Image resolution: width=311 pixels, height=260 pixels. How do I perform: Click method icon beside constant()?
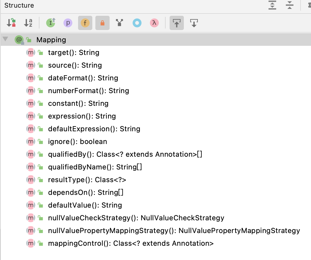31,104
